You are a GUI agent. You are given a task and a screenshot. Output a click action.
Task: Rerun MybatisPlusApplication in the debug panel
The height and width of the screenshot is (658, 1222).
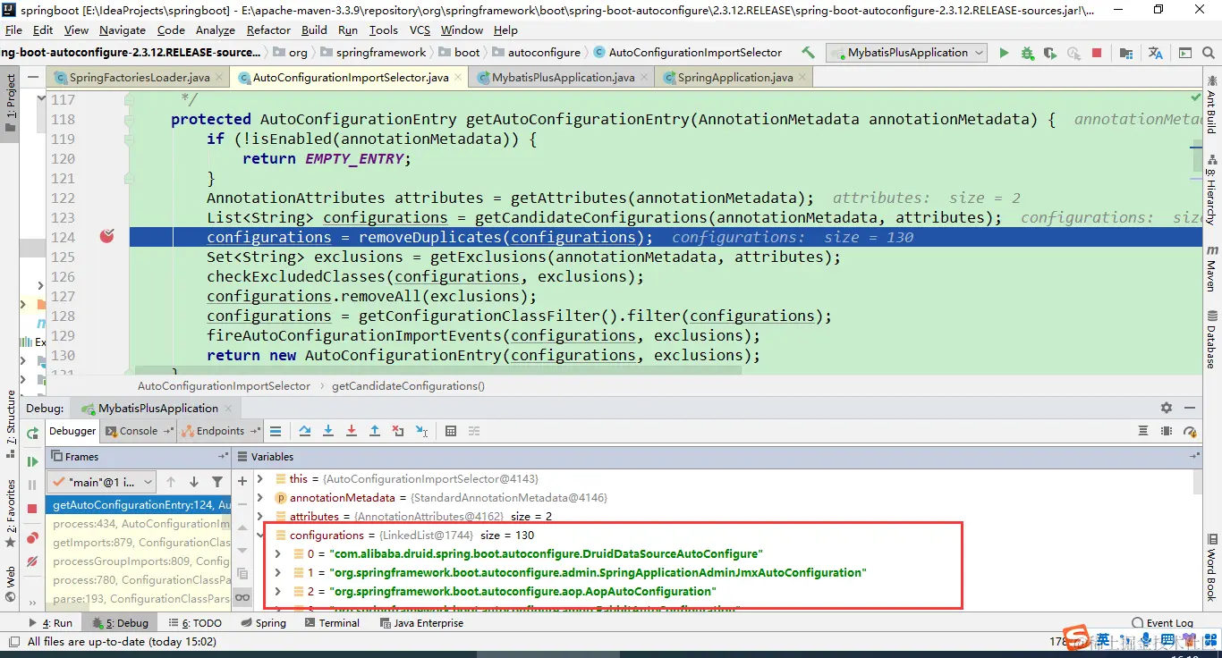pyautogui.click(x=32, y=434)
